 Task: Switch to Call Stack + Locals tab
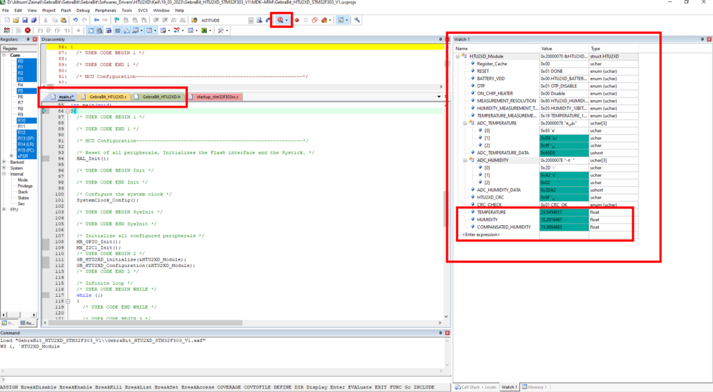coord(476,387)
